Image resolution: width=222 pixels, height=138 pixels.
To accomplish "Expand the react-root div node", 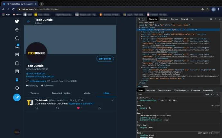I will click(141, 34).
